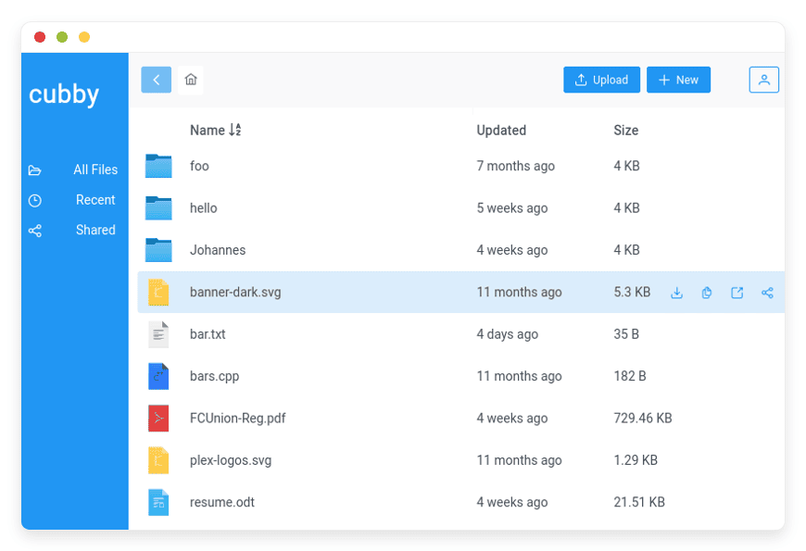Screen dimensions: 806x551
Task: Open the All Files view
Action: tap(95, 169)
